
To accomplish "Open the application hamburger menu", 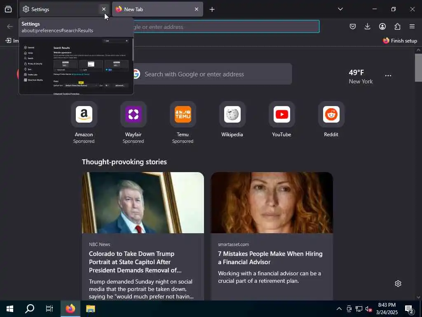I will (x=412, y=26).
